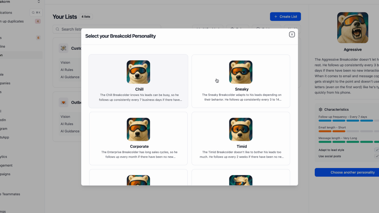Image resolution: width=379 pixels, height=213 pixels.
Task: Toggle the Adapt to lead style checkbox
Action: pyautogui.click(x=377, y=150)
